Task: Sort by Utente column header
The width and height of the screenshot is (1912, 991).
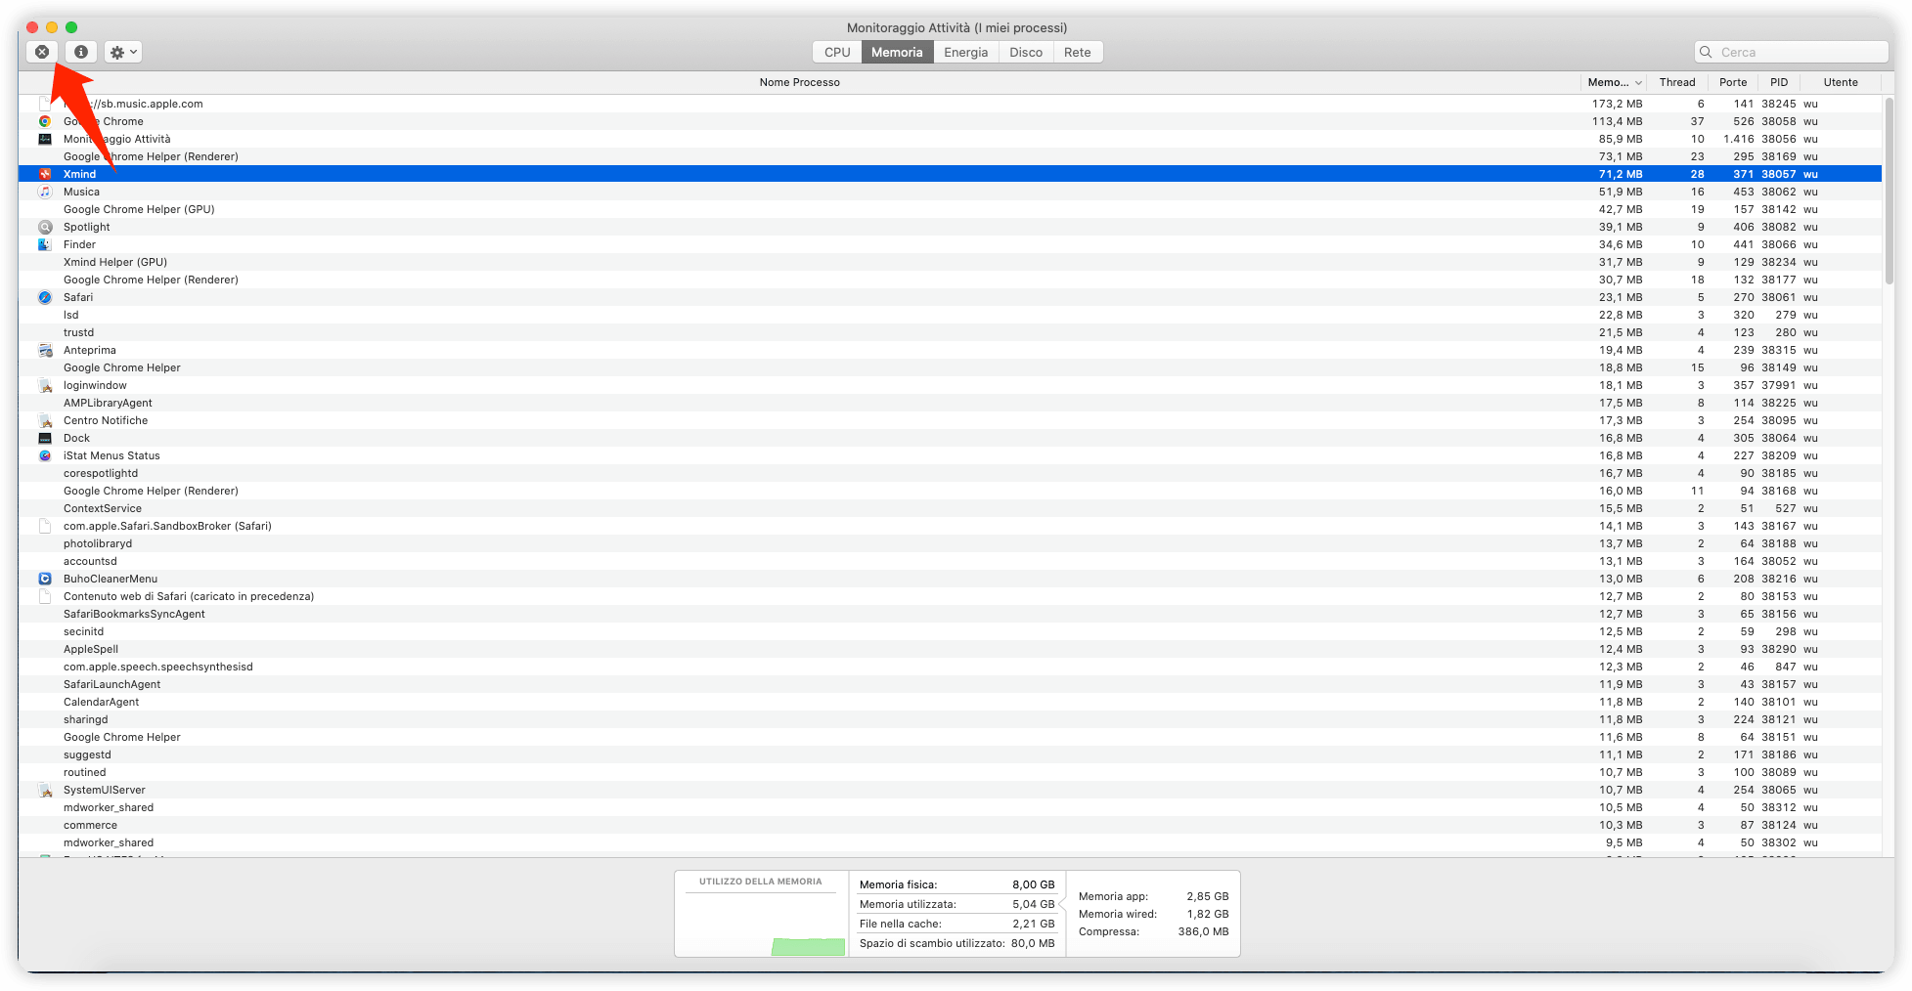Action: (1841, 82)
